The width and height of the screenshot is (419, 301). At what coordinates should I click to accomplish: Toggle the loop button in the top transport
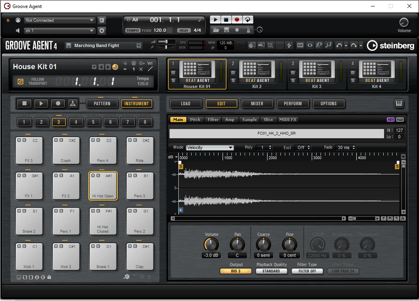(248, 20)
